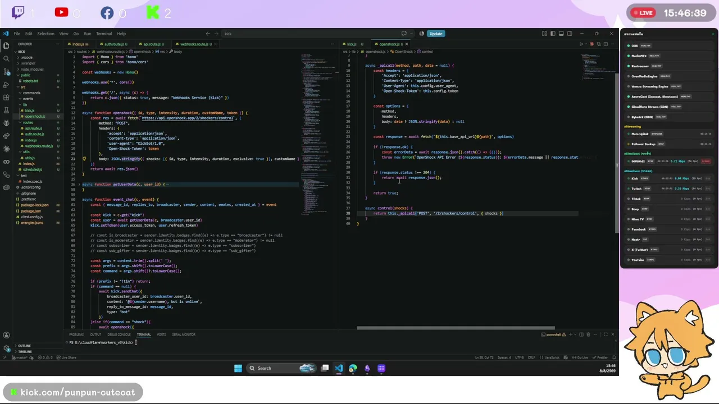Click the Run icon in right editor toolbar

pos(581,44)
